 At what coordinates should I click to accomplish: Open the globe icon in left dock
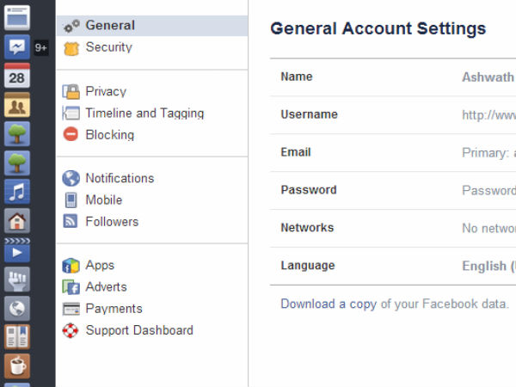(17, 308)
